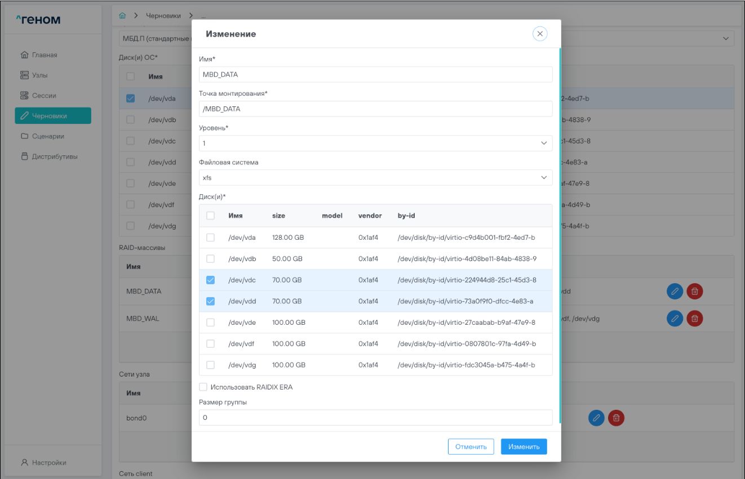Image resolution: width=745 pixels, height=479 pixels.
Task: Close the Изменение dialog with X icon
Action: click(540, 34)
